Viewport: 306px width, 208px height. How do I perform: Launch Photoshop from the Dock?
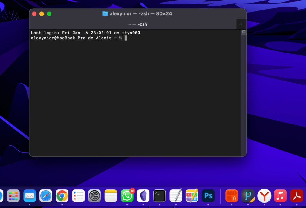pyautogui.click(x=208, y=196)
